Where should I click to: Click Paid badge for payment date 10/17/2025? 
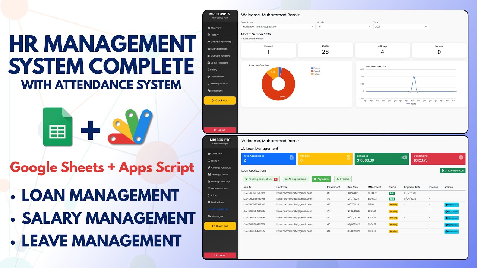coord(392,193)
